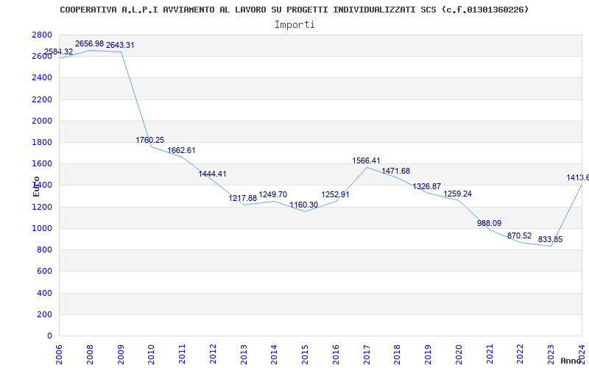Select the 2800 y-axis tick label
The image size is (589, 368).
[43, 35]
